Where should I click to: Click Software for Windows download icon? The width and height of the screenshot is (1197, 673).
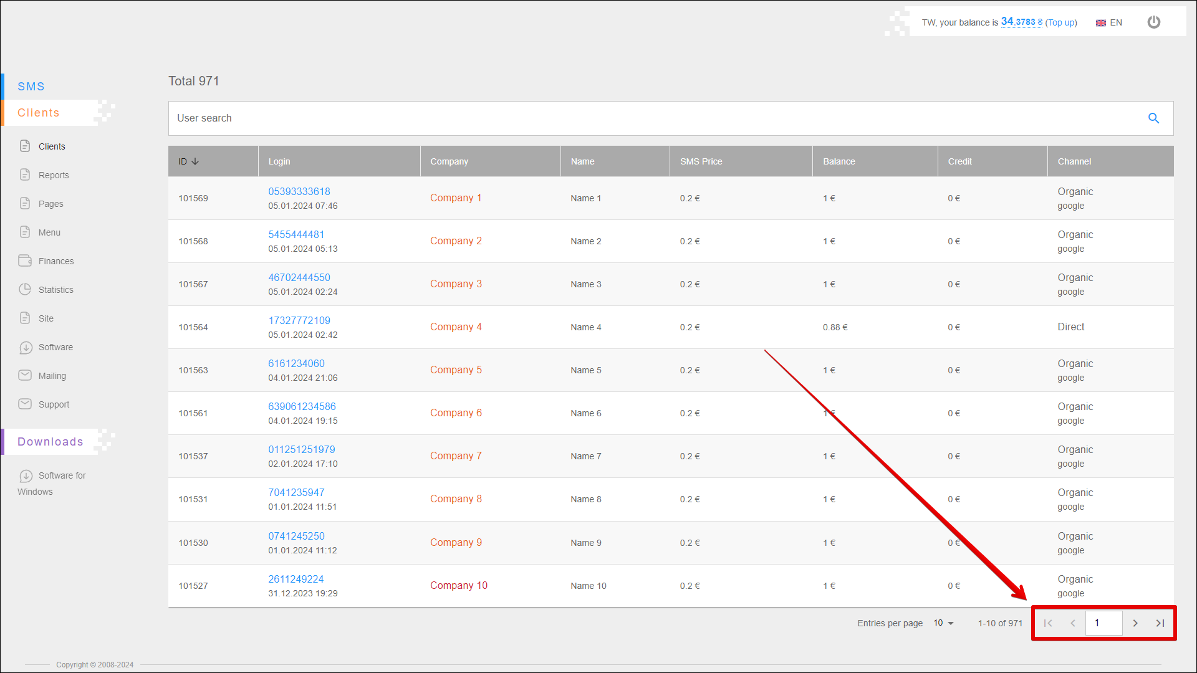tap(26, 476)
